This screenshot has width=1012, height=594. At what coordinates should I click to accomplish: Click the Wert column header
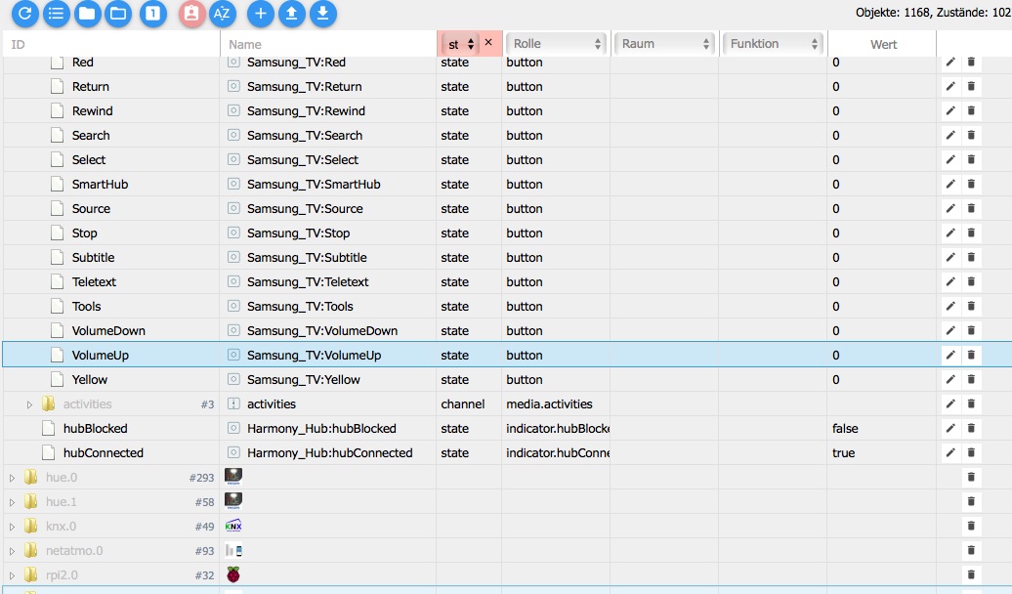point(883,44)
